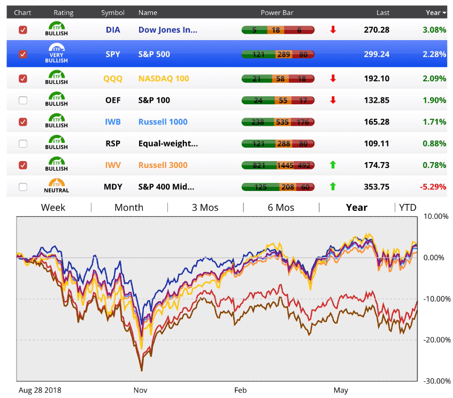
Task: Click the SPY Very Bullish rating icon
Action: 56,53
